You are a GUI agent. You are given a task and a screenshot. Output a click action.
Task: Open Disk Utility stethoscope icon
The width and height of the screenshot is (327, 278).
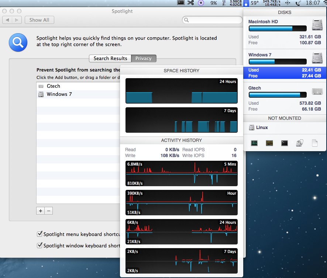[x=299, y=143]
